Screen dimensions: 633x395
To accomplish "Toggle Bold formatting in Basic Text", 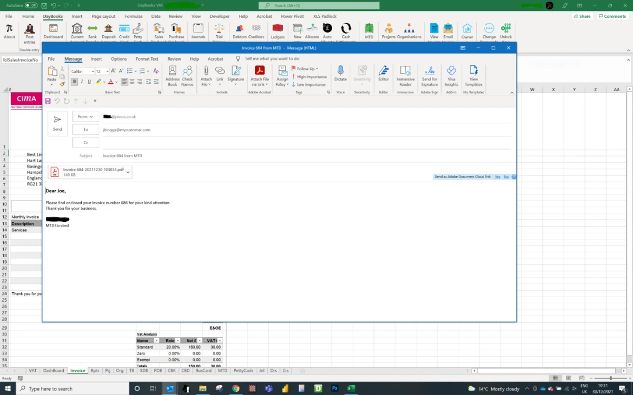I will pos(74,82).
